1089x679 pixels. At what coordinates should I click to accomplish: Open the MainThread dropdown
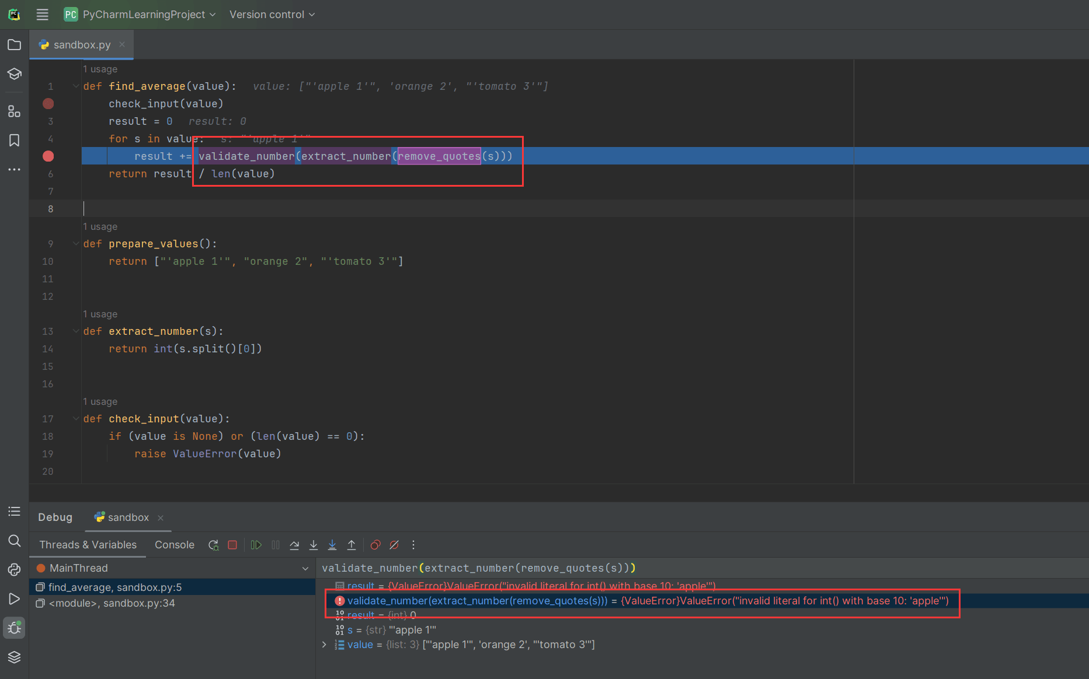pos(305,568)
